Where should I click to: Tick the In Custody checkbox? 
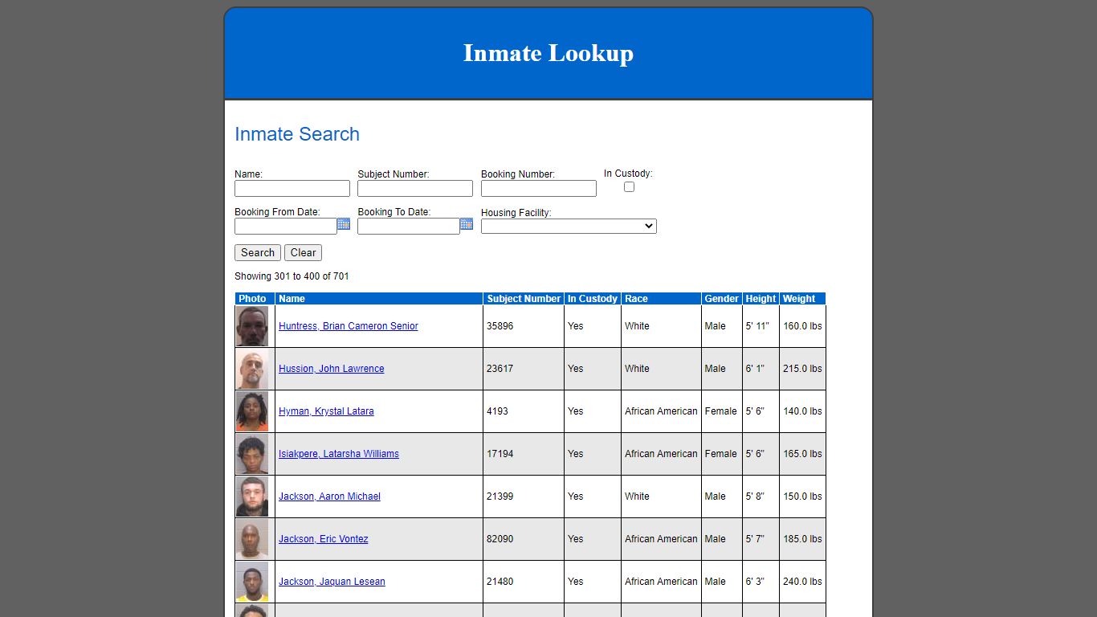[x=629, y=186]
